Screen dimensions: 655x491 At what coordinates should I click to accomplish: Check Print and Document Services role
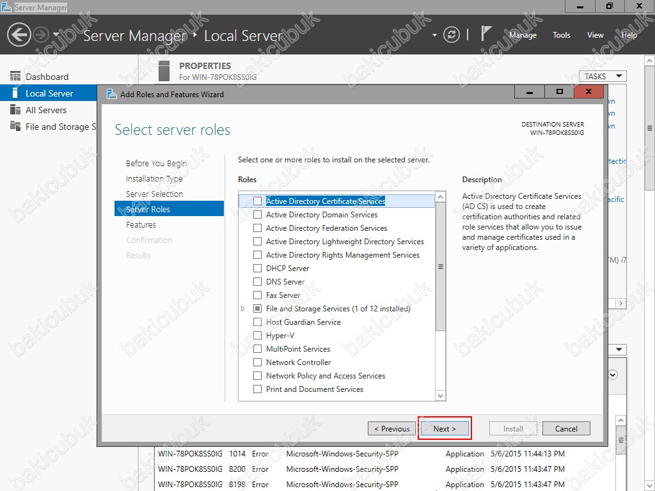pos(257,389)
